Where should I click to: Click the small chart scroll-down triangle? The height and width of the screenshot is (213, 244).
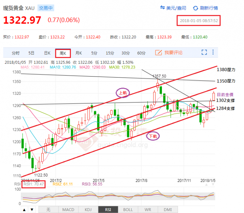tap(213, 185)
